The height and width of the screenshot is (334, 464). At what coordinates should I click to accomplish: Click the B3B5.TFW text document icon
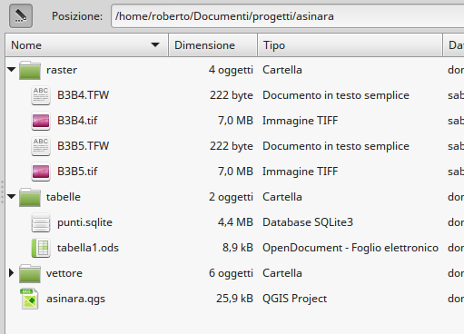(x=41, y=146)
